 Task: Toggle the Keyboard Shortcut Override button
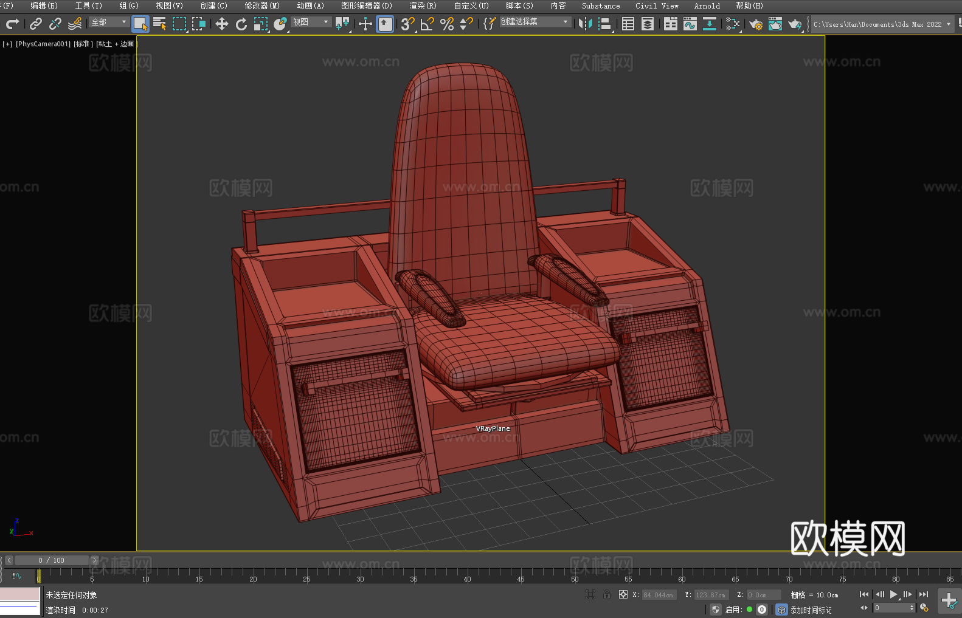(385, 24)
